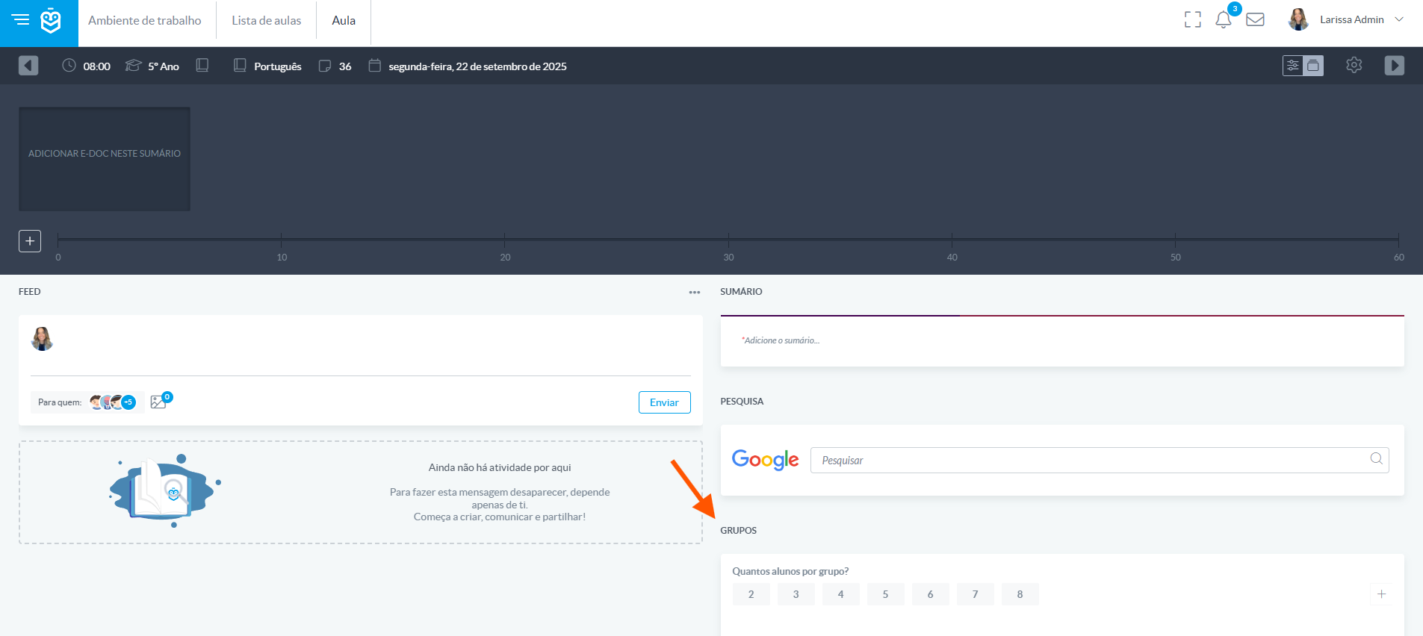Click the book icon after 5º Ano

pyautogui.click(x=202, y=66)
